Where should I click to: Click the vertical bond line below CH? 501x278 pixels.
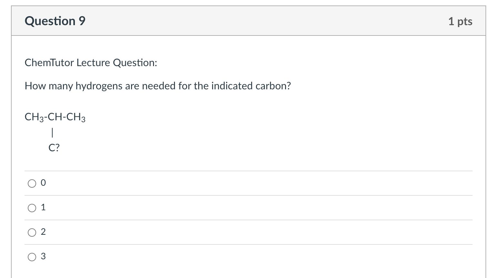52,132
